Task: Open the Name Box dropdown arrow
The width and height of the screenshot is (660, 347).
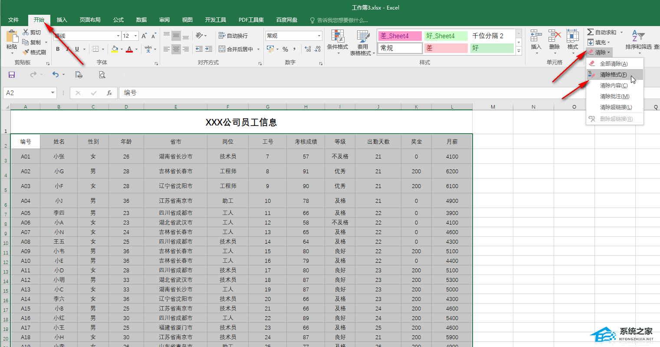Action: [53, 93]
